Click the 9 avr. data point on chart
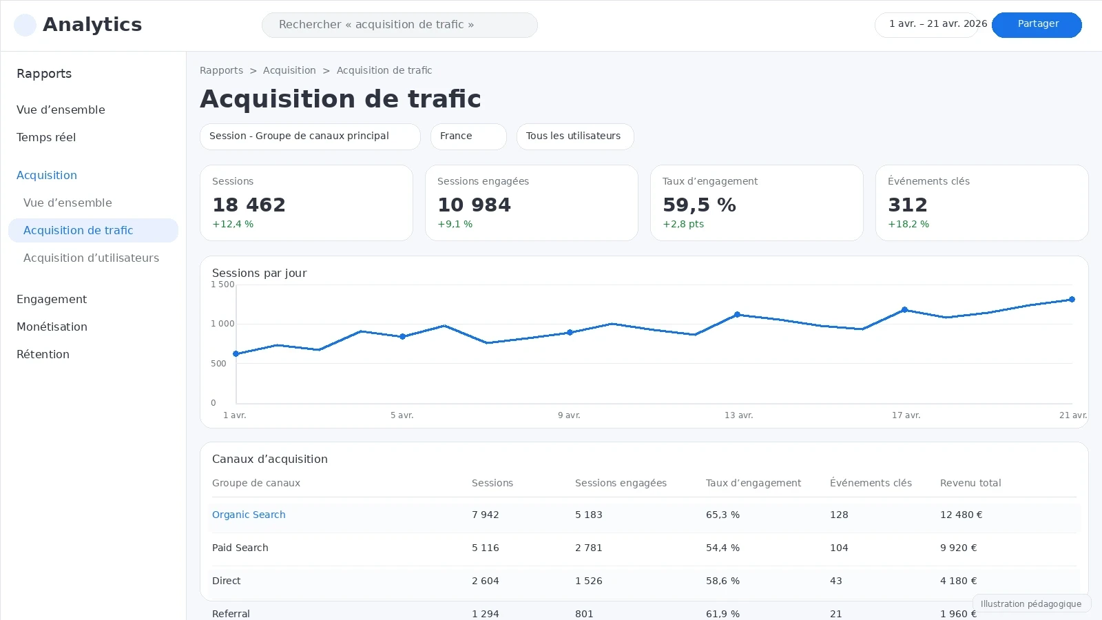Screen dimensions: 1102x620 coord(570,333)
